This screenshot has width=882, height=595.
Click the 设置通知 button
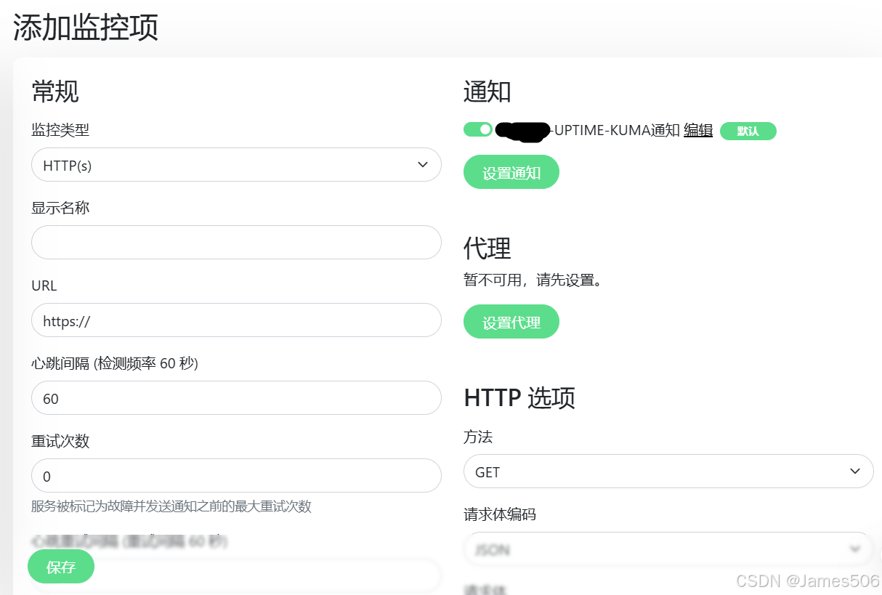(511, 172)
